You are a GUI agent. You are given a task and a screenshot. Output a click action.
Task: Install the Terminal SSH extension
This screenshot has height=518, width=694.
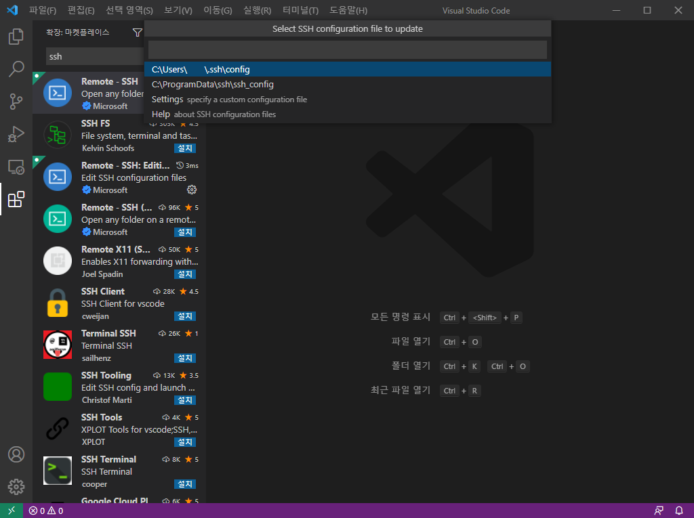[x=185, y=358]
